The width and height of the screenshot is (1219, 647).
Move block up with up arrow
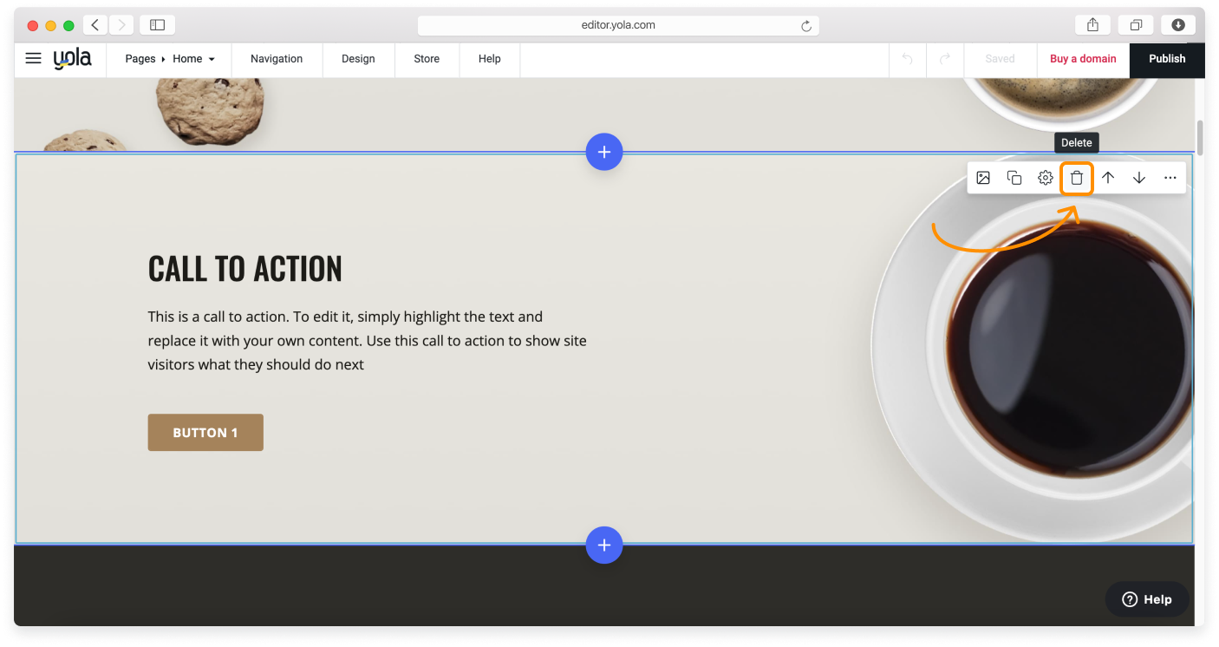point(1107,178)
